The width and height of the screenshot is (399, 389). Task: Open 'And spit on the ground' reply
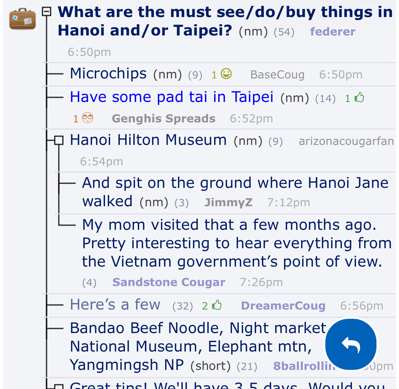[235, 183]
